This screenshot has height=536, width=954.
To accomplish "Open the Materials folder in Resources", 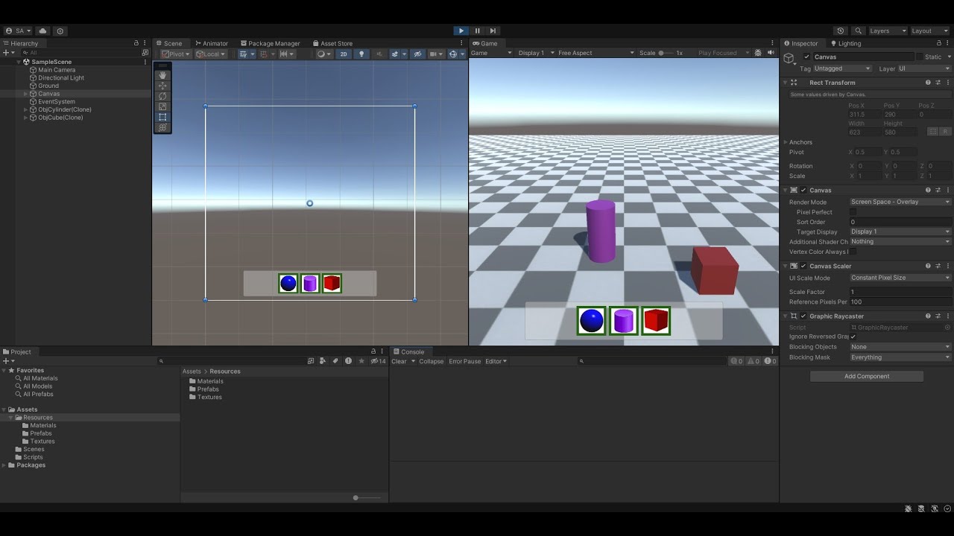I will (206, 381).
